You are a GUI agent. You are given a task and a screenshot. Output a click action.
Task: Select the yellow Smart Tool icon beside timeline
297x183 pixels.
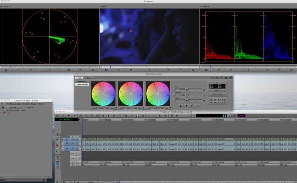[57, 149]
